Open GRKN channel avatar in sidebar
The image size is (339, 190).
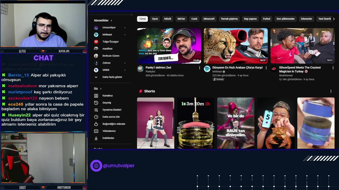coord(96,70)
